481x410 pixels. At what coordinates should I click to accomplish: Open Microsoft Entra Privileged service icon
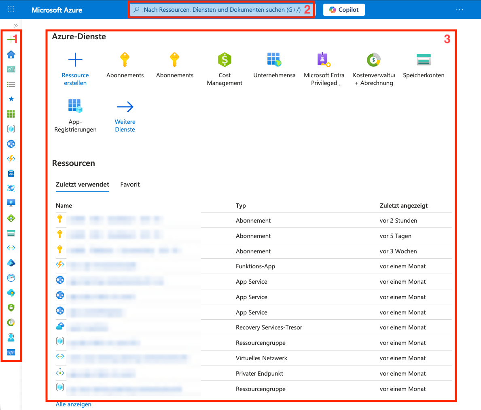pos(324,60)
